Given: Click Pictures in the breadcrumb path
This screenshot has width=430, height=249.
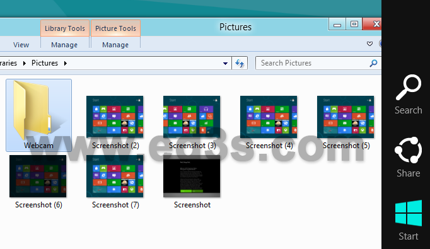Looking at the screenshot, I should pos(45,63).
